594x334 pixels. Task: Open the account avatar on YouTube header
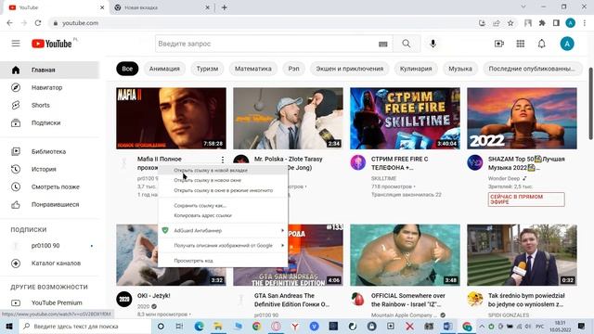(567, 44)
